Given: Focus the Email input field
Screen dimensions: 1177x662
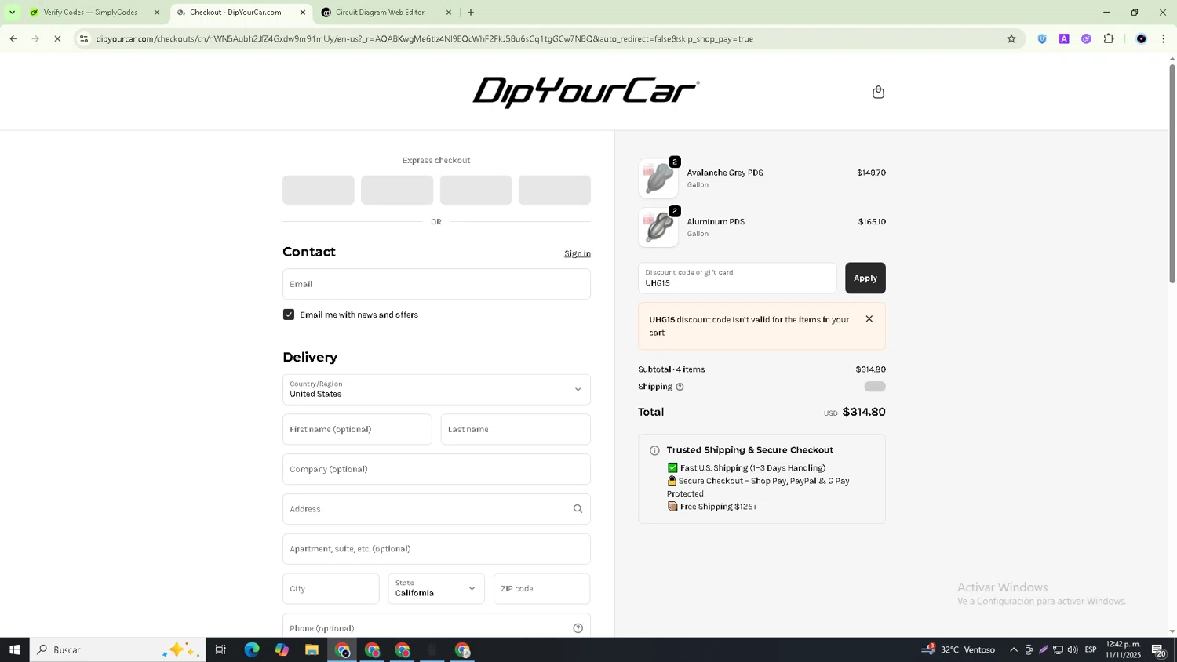Looking at the screenshot, I should coord(436,284).
